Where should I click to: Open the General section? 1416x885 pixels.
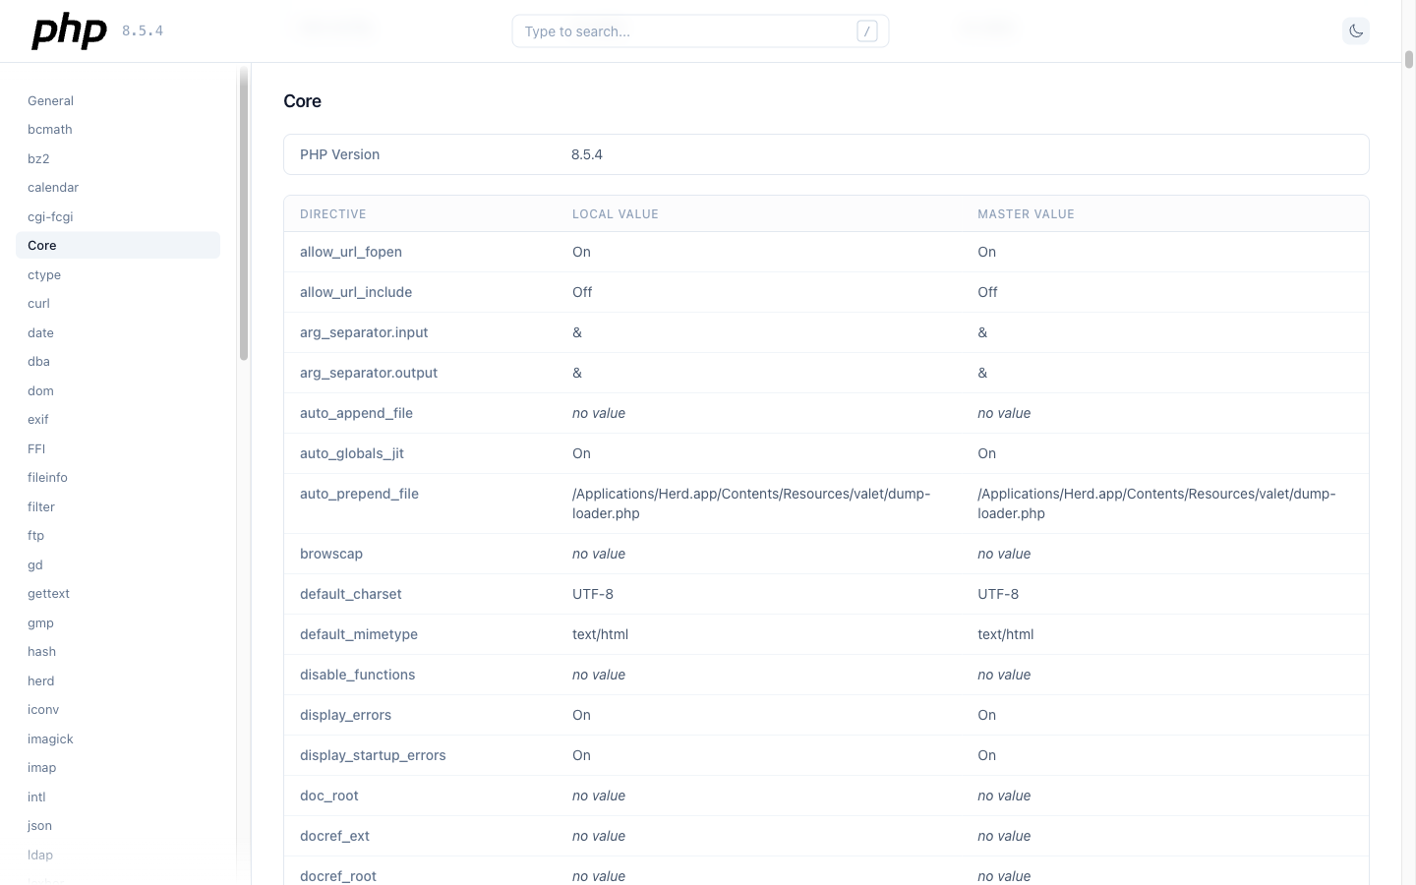coord(50,100)
